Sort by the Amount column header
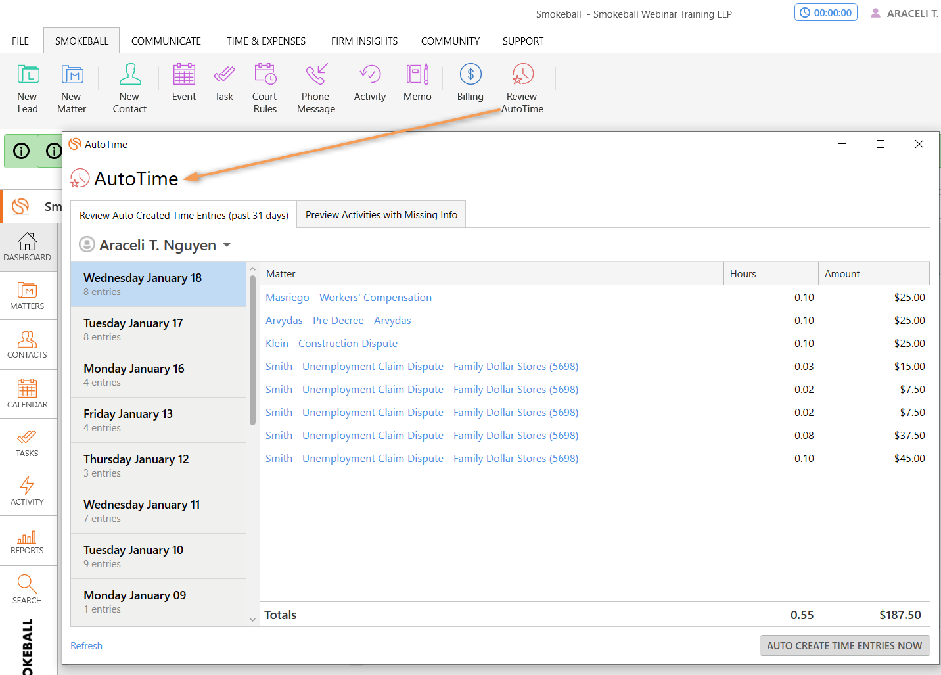The image size is (941, 675). [x=874, y=273]
